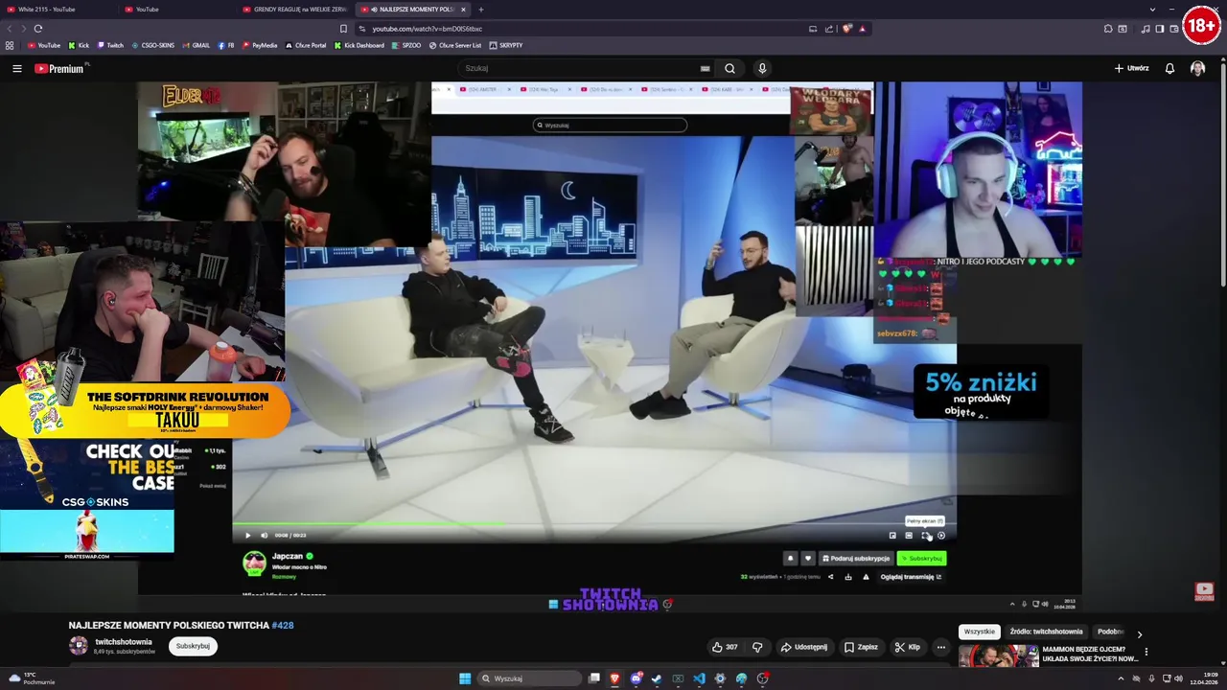Image resolution: width=1227 pixels, height=690 pixels.
Task: Show hidden system tray icons
Action: click(x=1121, y=678)
